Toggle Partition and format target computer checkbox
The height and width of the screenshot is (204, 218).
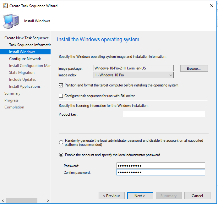click(61, 85)
